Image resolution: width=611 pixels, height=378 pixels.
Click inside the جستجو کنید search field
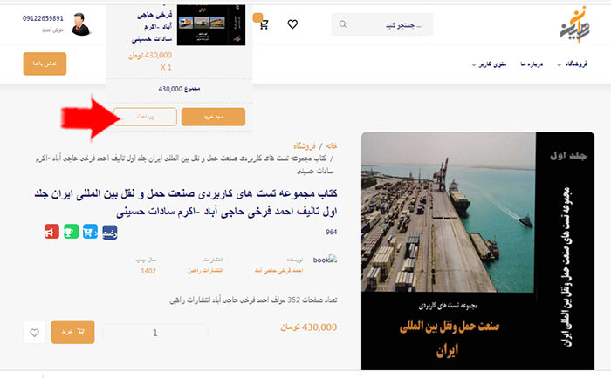click(382, 24)
